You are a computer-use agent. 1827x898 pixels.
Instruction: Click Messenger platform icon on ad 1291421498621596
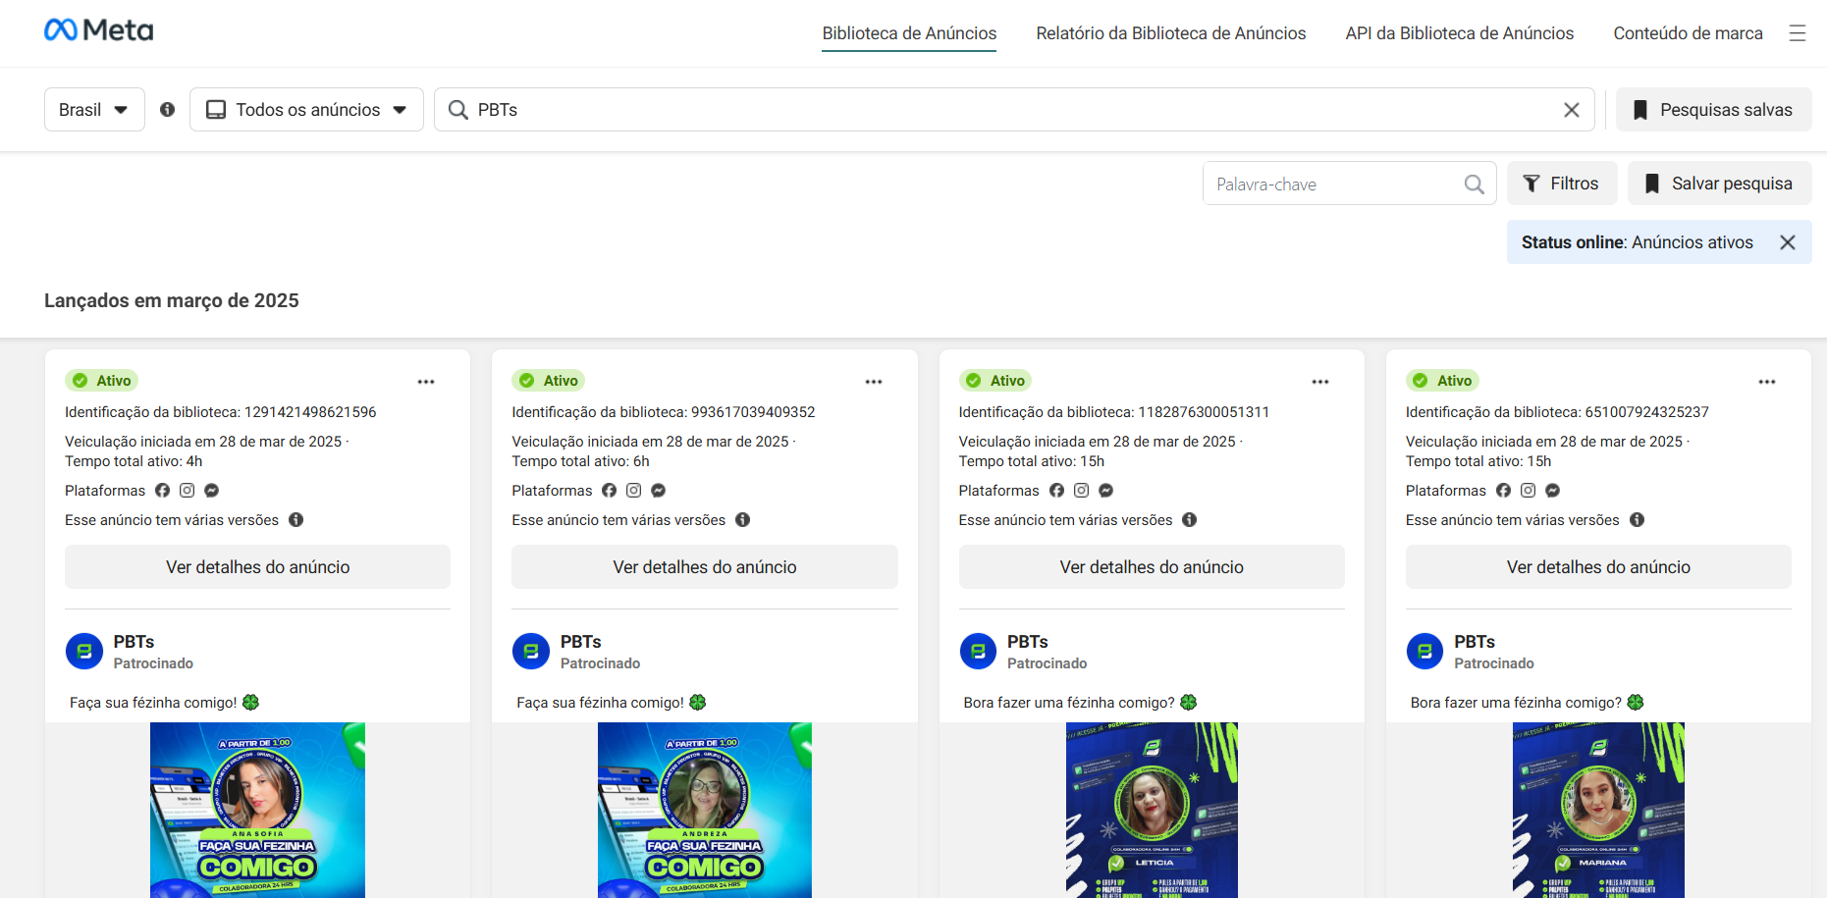tap(211, 491)
